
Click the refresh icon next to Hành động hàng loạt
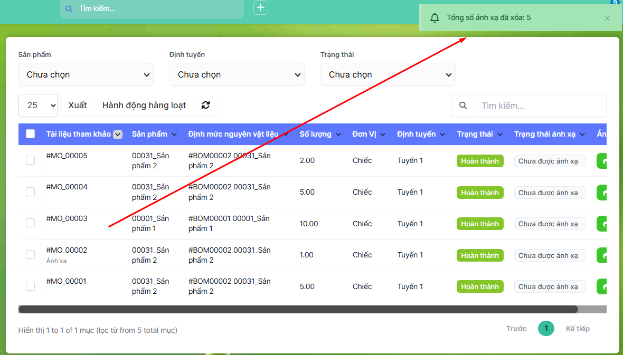(x=205, y=105)
